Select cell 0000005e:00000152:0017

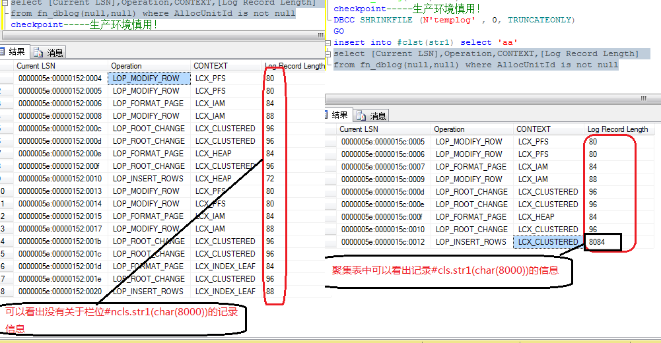(60, 229)
